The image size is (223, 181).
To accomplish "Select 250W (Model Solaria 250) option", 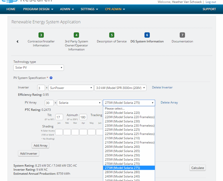I will pyautogui.click(x=129, y=155).
